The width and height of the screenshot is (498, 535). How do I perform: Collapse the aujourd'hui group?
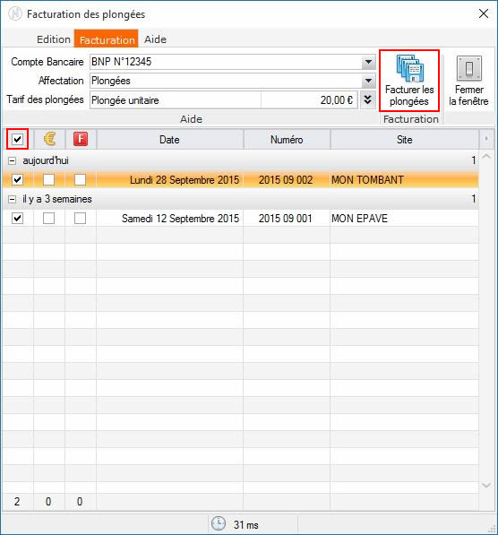point(12,160)
